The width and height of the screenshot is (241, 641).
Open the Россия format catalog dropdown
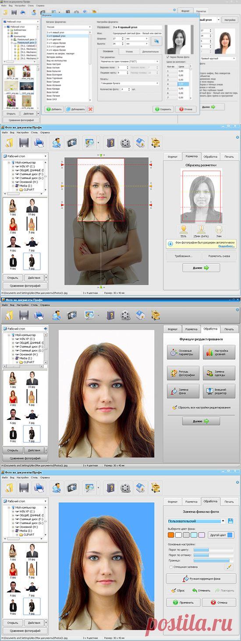click(x=69, y=27)
